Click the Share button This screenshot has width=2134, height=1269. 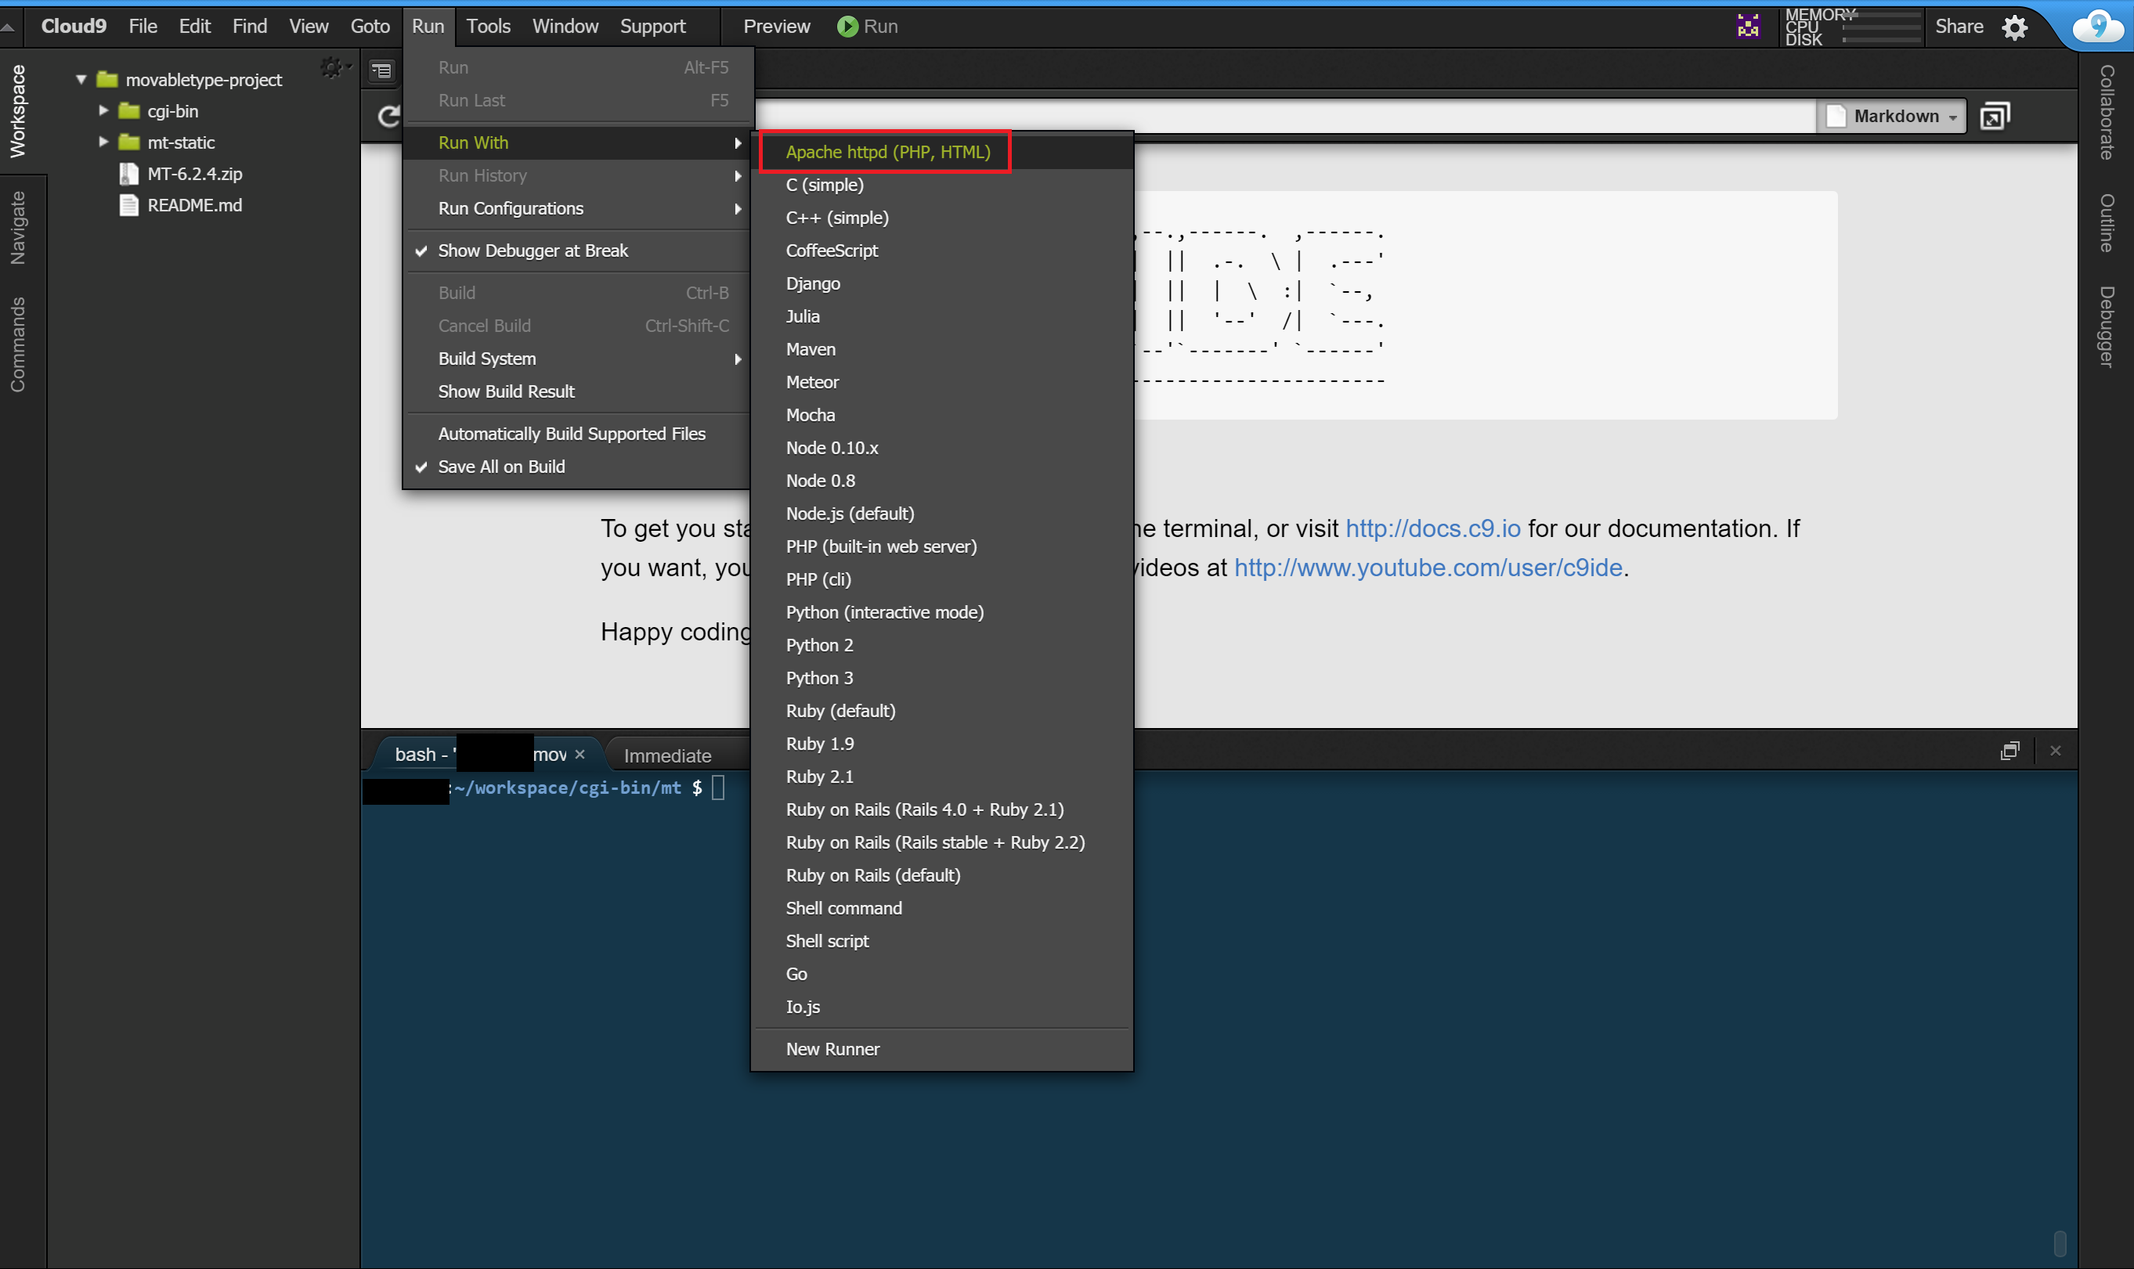(x=1959, y=27)
